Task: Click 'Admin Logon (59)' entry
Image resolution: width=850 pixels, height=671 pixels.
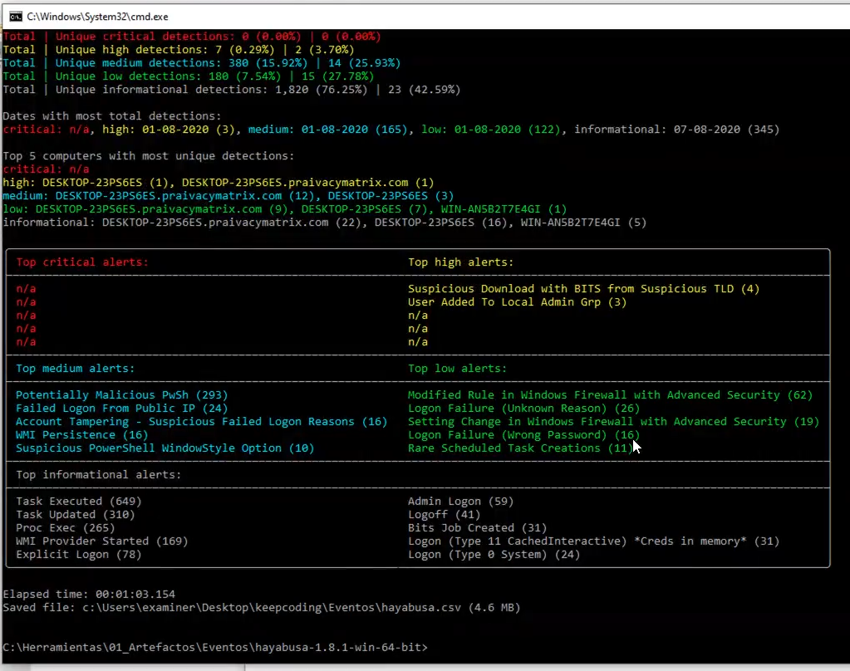Action: click(461, 502)
